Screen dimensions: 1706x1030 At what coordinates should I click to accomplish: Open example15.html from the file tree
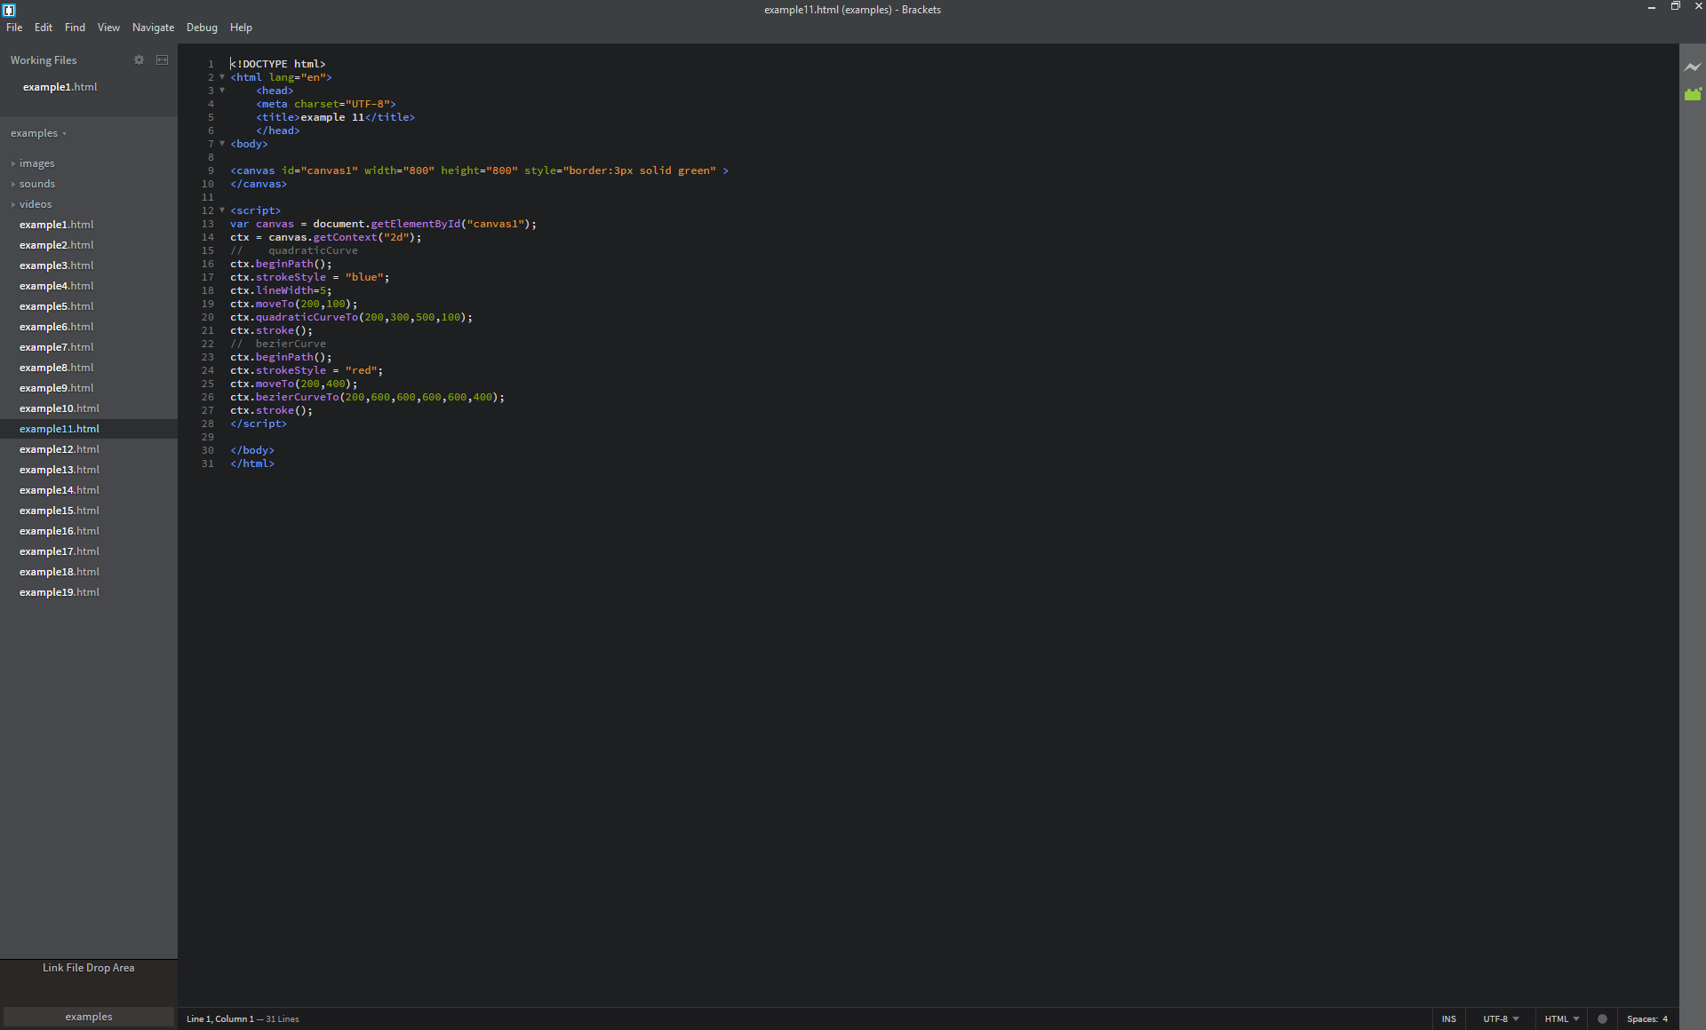click(59, 510)
